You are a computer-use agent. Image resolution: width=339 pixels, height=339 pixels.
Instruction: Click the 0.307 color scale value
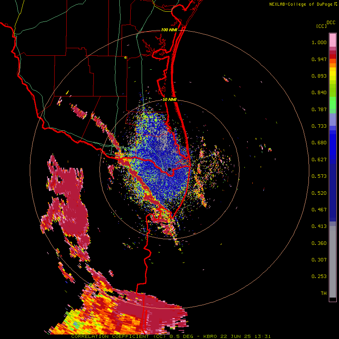pyautogui.click(x=319, y=260)
